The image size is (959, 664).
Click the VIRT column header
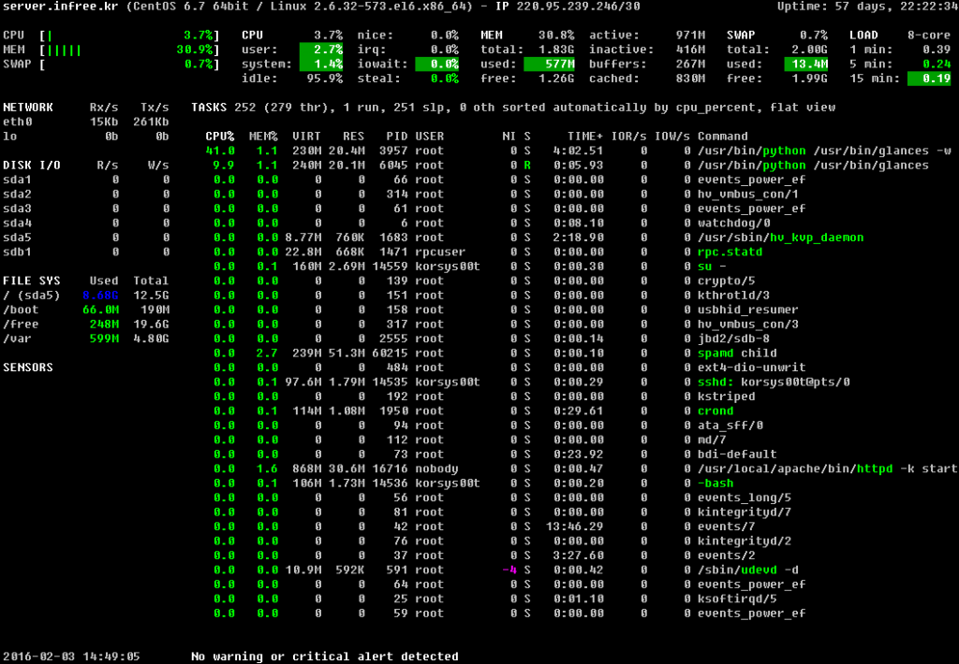click(x=307, y=137)
